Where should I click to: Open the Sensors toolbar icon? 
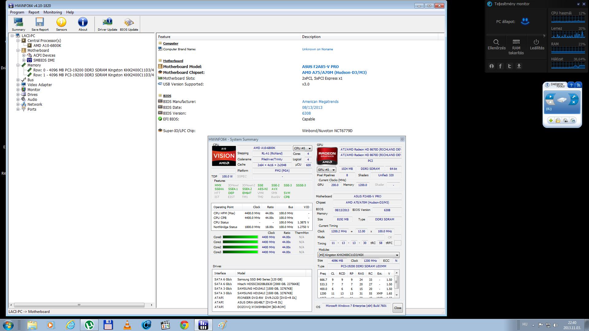pyautogui.click(x=61, y=24)
